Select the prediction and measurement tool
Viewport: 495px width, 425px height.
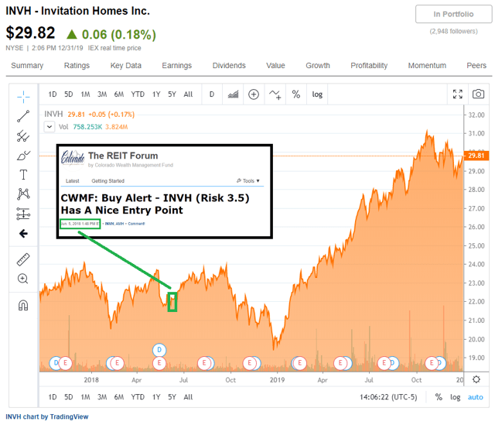pos(23,214)
